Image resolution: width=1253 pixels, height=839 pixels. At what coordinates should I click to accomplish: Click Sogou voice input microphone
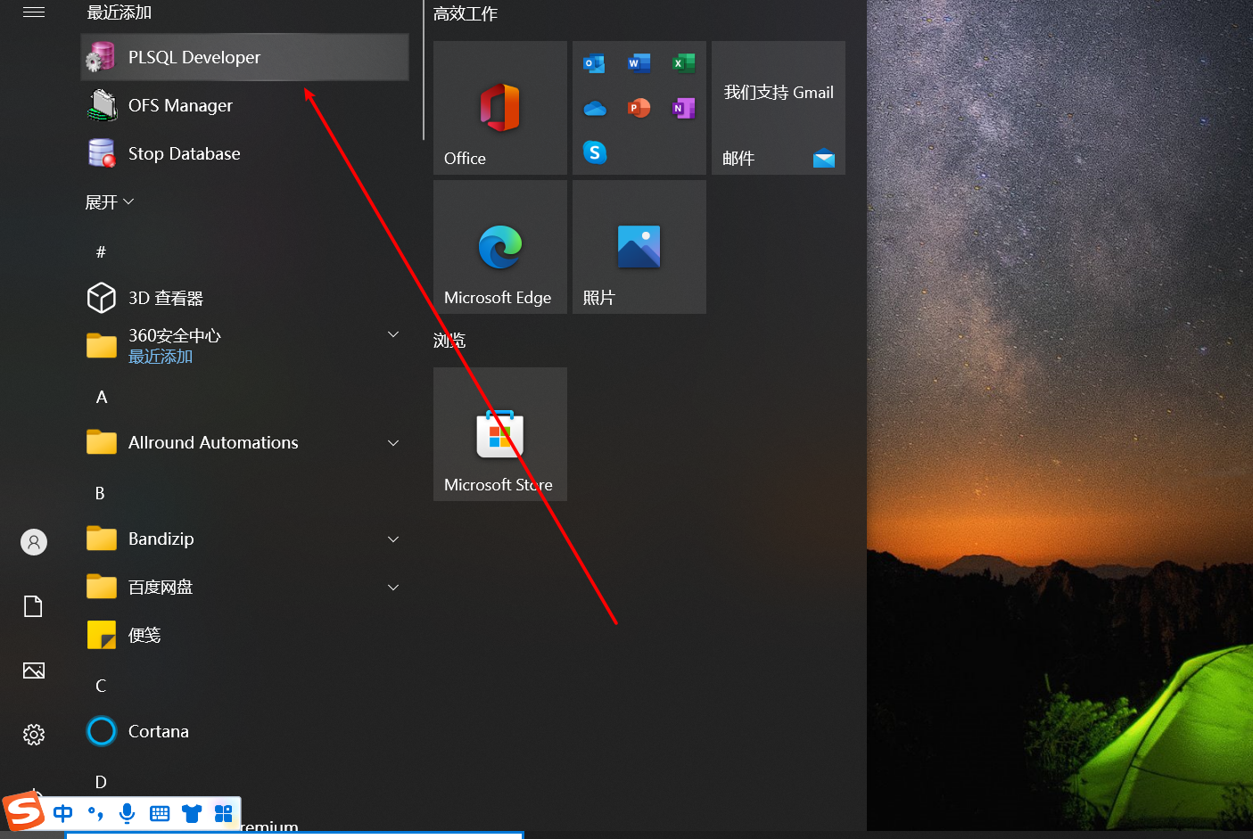[128, 813]
